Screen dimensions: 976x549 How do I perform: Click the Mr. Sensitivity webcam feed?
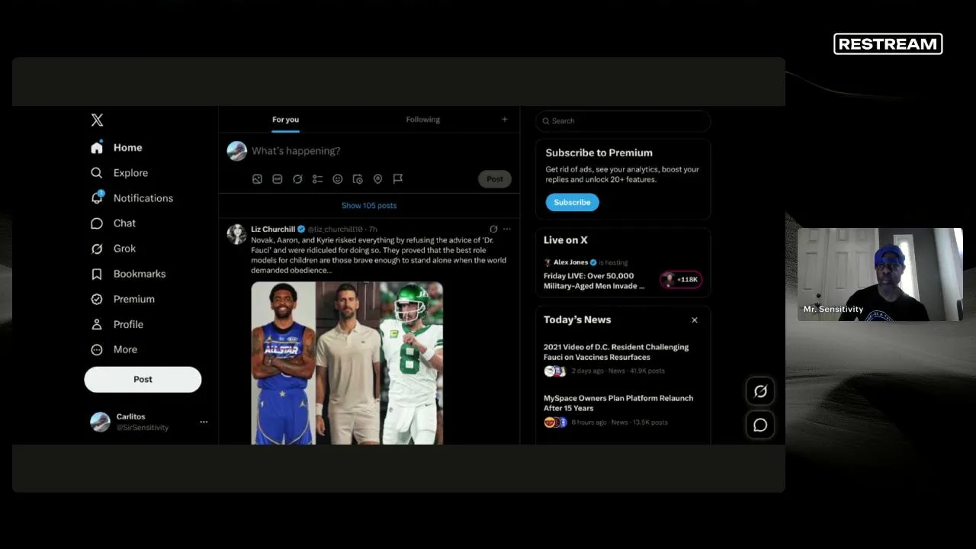880,274
